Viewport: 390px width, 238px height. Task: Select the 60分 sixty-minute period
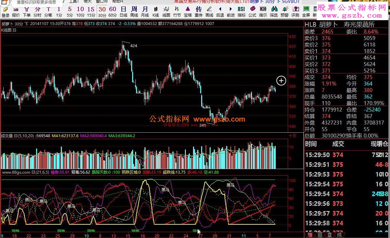(113, 12)
